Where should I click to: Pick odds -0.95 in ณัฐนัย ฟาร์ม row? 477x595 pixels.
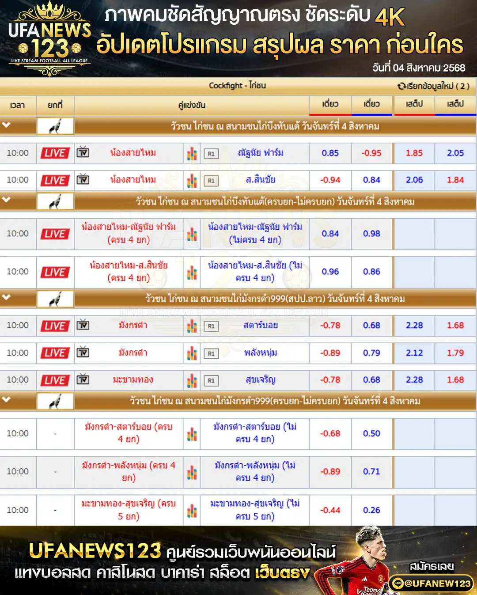(371, 153)
